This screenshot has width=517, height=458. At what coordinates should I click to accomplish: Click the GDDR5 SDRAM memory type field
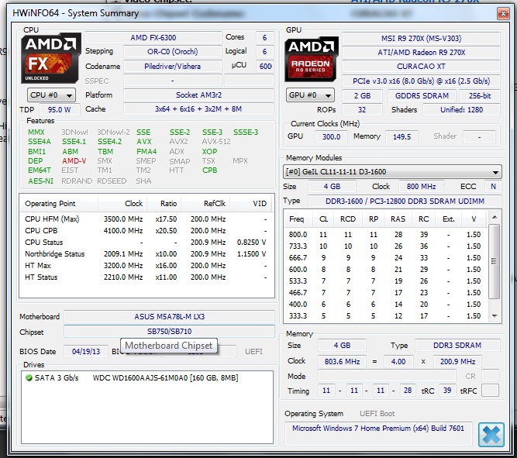tap(422, 95)
